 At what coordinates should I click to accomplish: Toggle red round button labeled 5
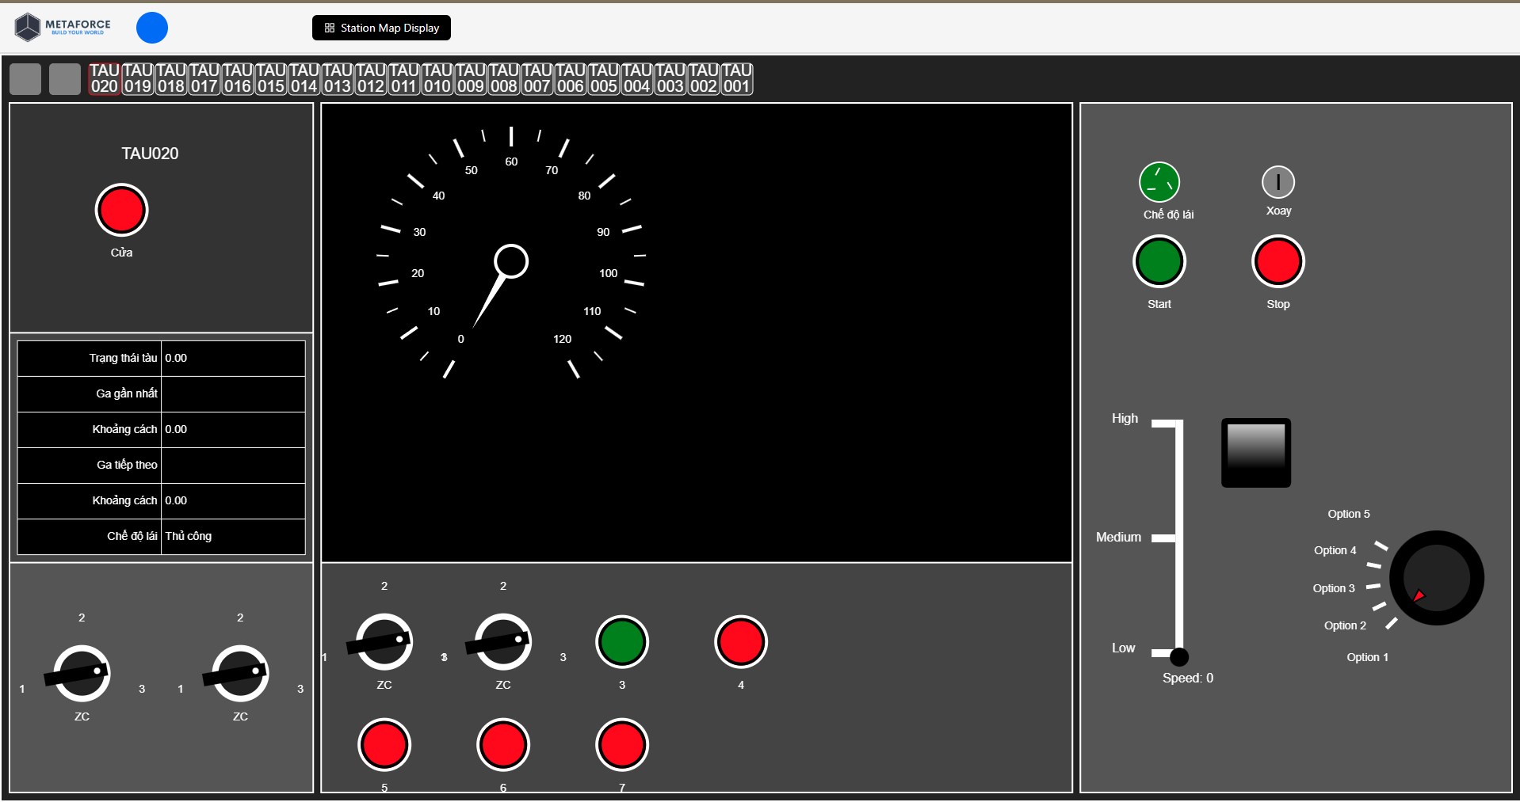[384, 745]
